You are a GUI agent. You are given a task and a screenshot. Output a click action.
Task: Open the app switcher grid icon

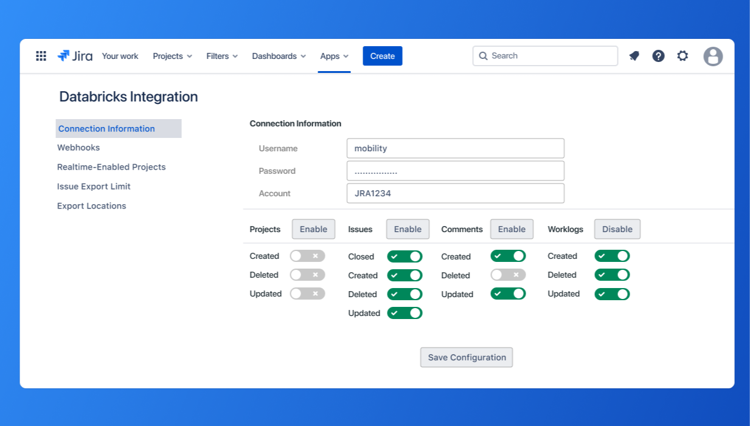pos(41,56)
